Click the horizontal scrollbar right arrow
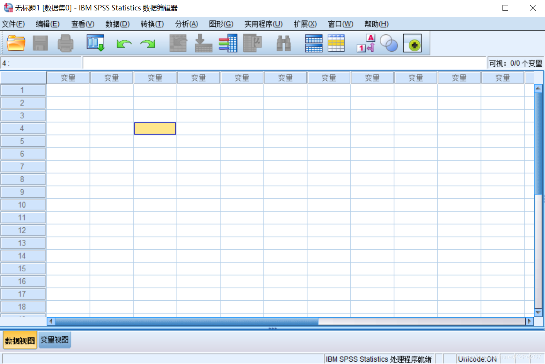Viewport: 545px width, 364px height. (529, 321)
